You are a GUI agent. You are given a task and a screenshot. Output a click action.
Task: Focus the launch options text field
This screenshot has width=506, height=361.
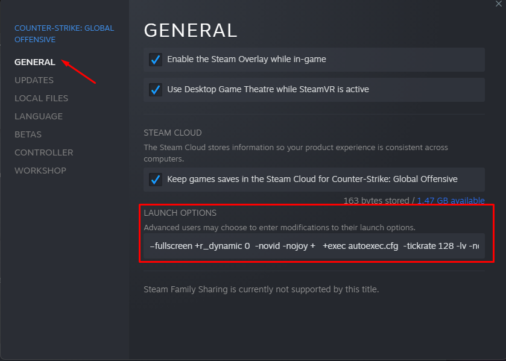point(314,246)
